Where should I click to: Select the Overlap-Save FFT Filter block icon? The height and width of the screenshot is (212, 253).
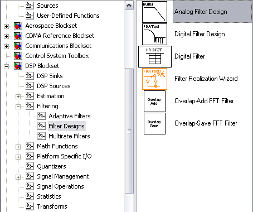(x=154, y=123)
